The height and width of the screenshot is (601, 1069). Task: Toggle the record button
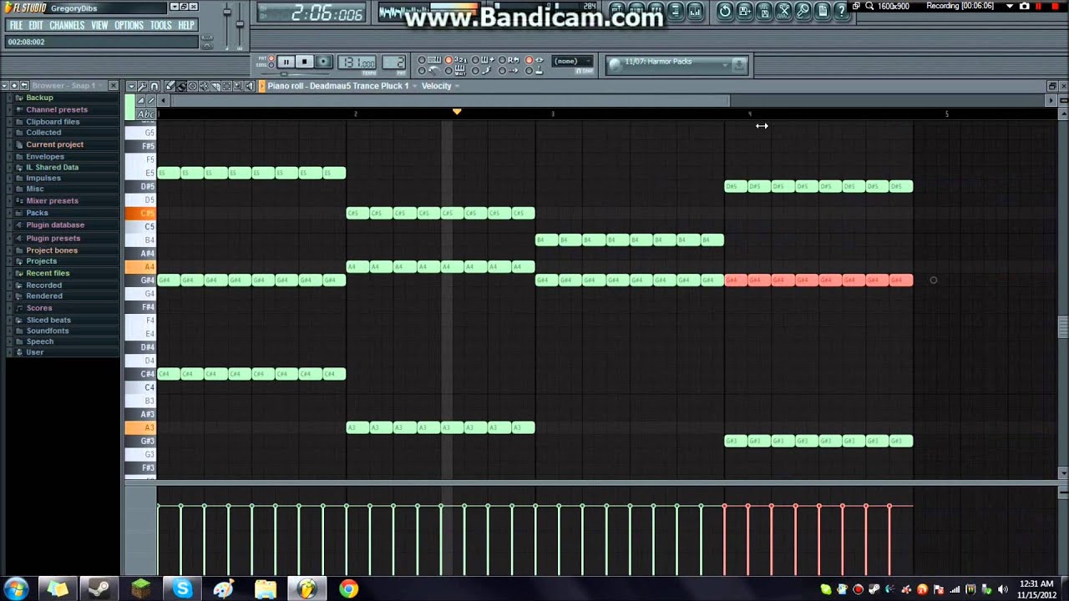point(324,62)
